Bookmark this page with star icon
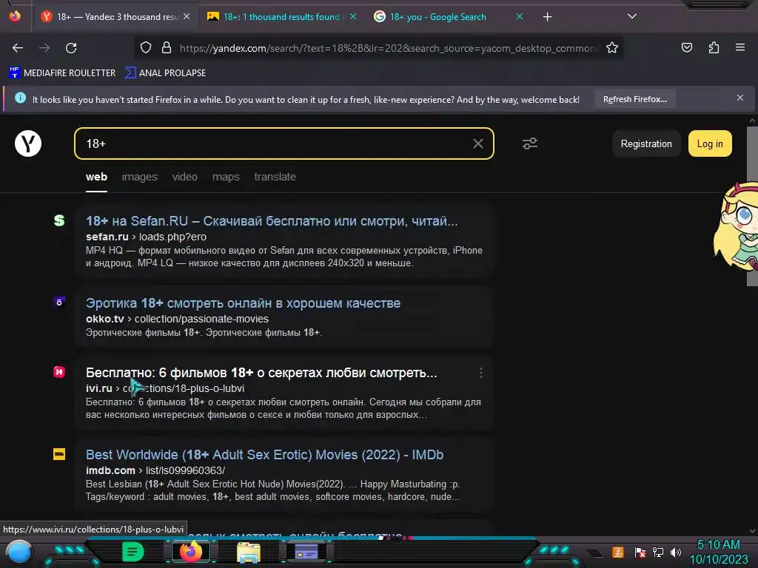The image size is (758, 568). (x=612, y=47)
